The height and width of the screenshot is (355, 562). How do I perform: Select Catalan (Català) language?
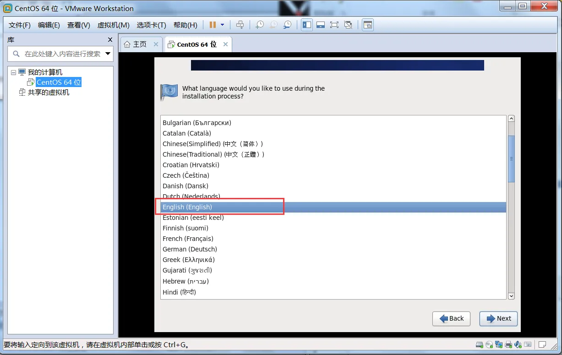pyautogui.click(x=333, y=133)
